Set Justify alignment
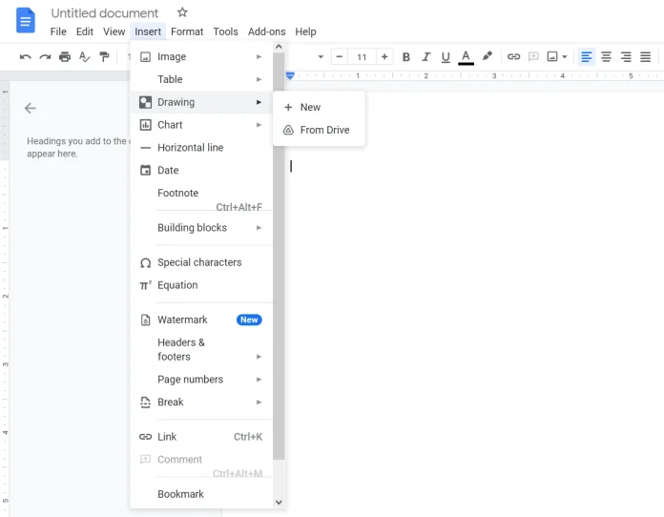Viewport: 664px width, 517px height. pyautogui.click(x=645, y=56)
